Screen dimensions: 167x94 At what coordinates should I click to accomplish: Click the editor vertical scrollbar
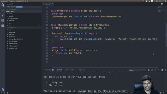click(x=166, y=35)
